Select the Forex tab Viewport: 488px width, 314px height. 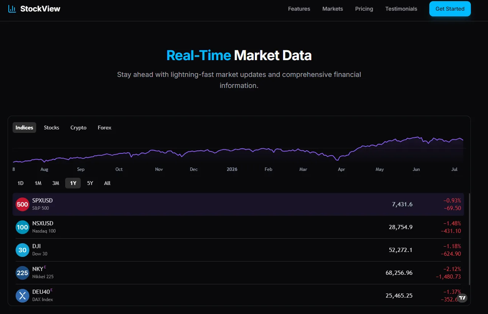(x=104, y=128)
